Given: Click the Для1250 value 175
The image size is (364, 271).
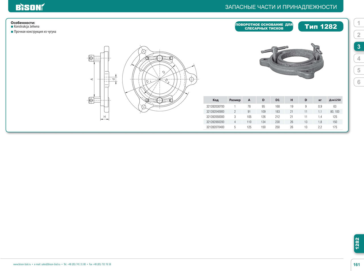Looking at the screenshot, I should [x=335, y=127].
